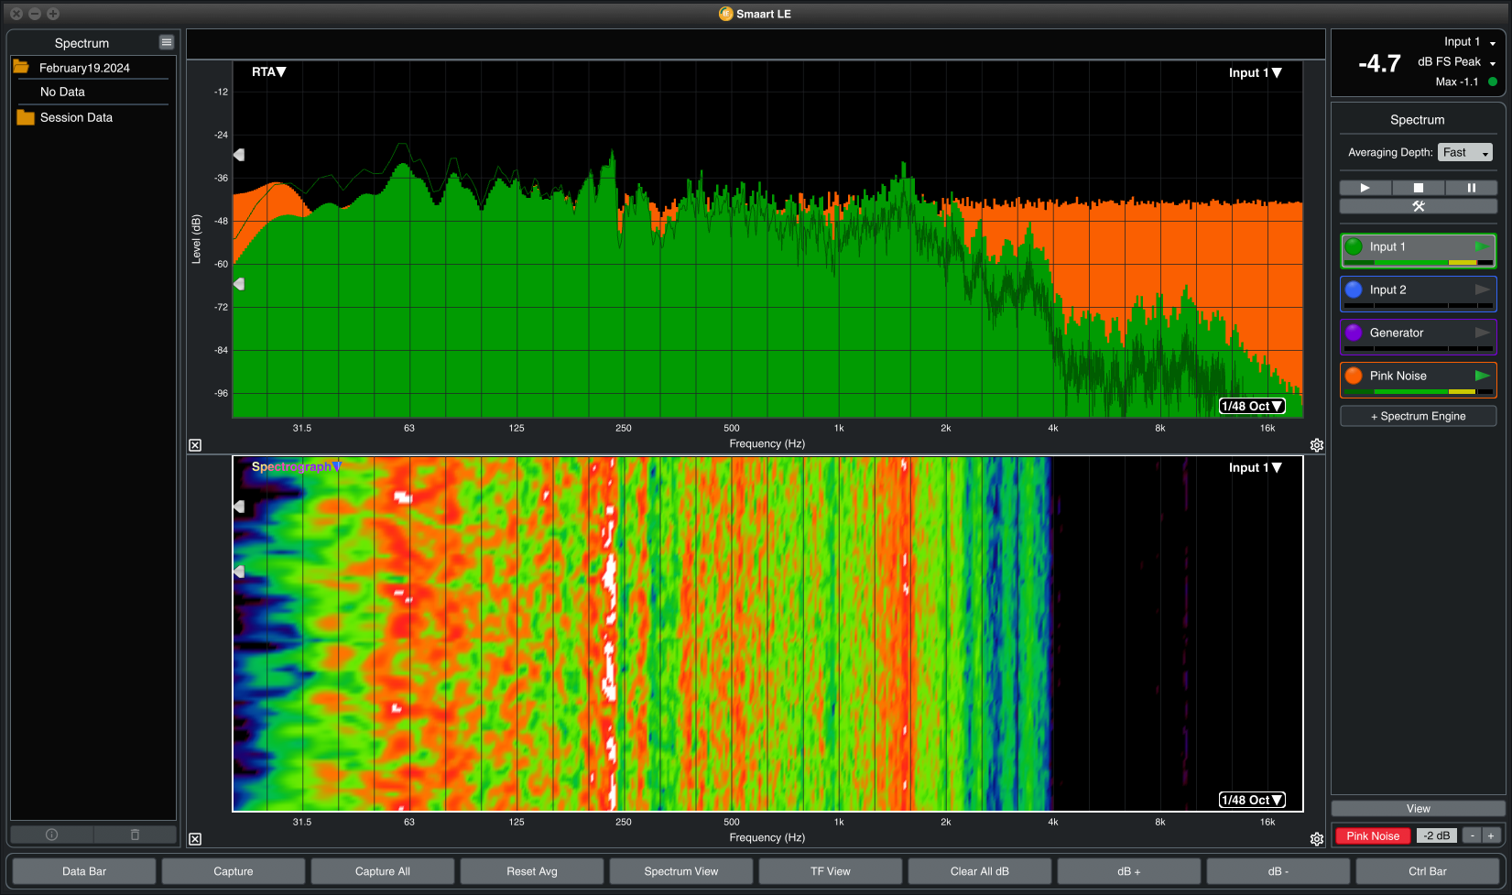Open the RTA graph type dropdown
Viewport: 1512px width, 895px height.
coord(269,71)
